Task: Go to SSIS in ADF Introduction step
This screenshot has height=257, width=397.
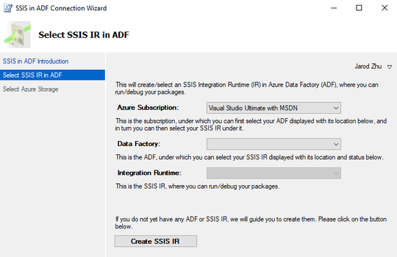Action: coord(36,61)
